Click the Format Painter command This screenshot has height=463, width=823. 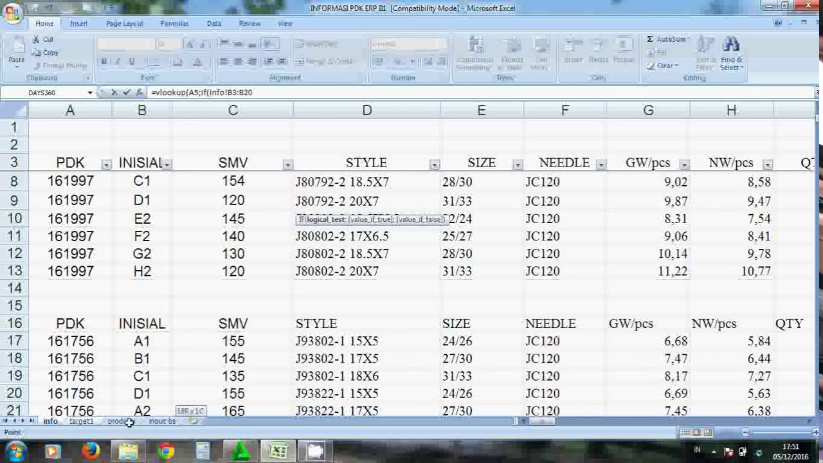59,66
